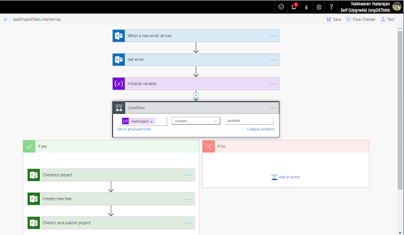Click the back arrow beside the flow name
This screenshot has height=235, width=404.
6,20
